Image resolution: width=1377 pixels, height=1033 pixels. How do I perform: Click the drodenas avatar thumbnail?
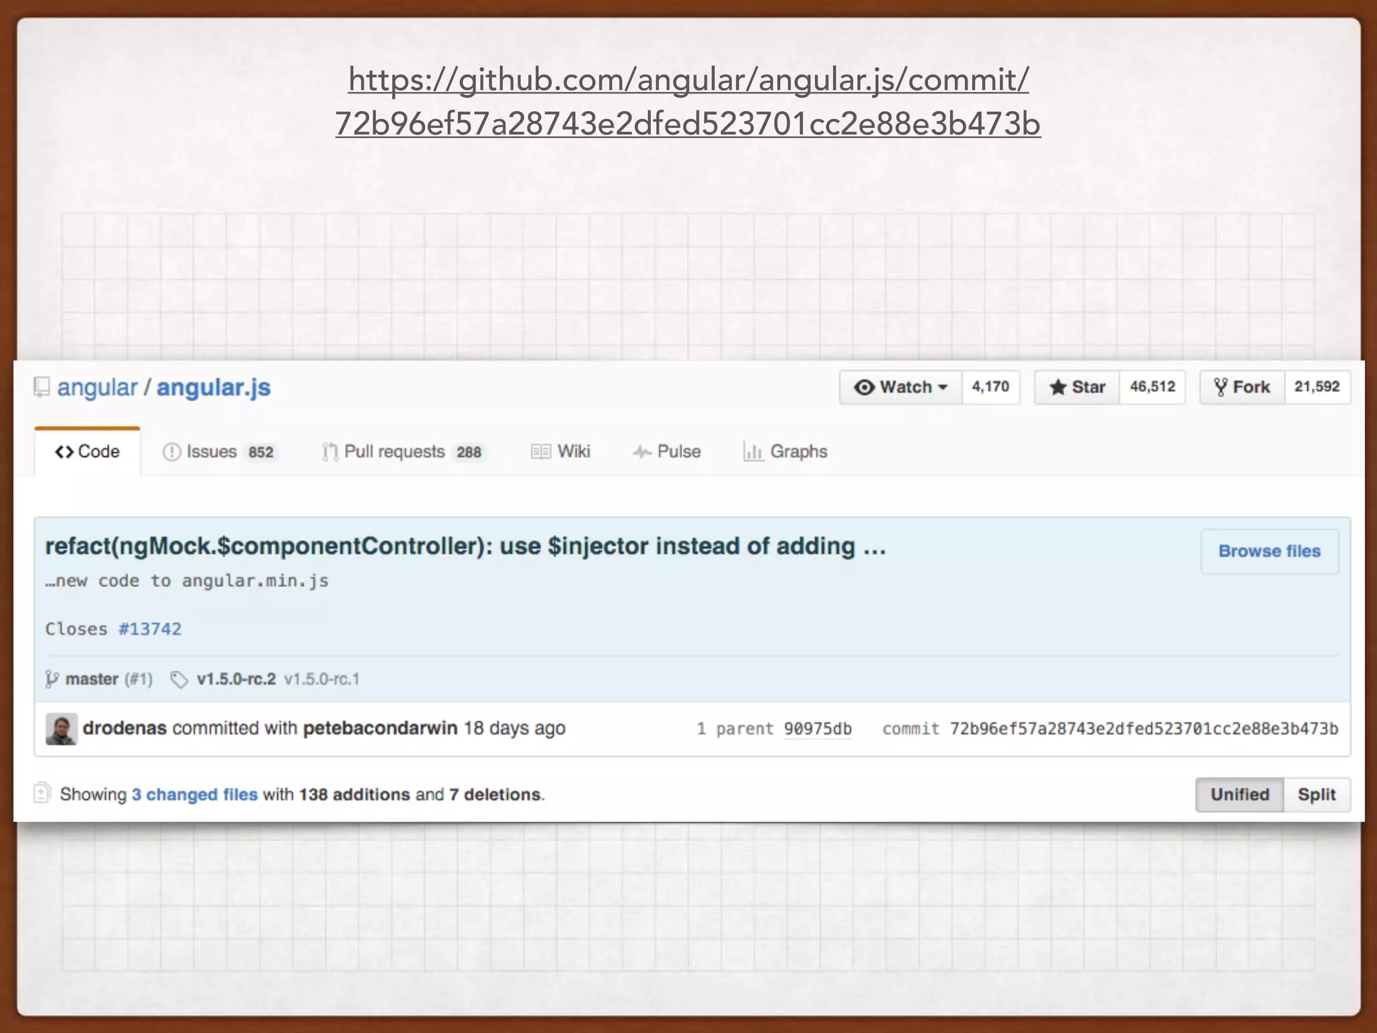tap(61, 729)
